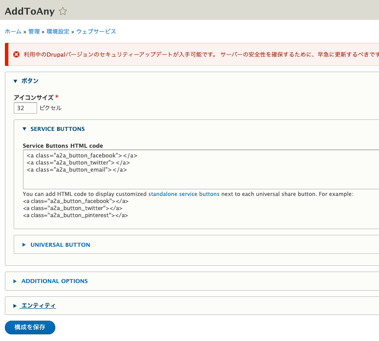The height and width of the screenshot is (341, 379).
Task: Click into Service Buttons HTML code textarea
Action: tap(201, 169)
